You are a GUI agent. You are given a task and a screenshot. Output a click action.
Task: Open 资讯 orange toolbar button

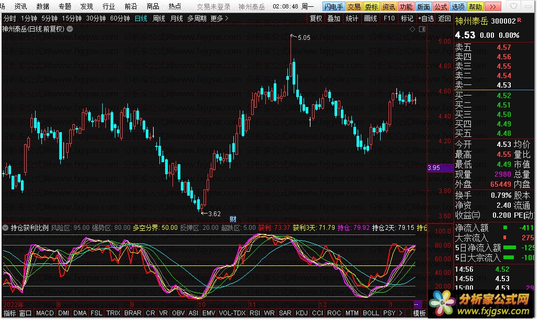pos(389,6)
